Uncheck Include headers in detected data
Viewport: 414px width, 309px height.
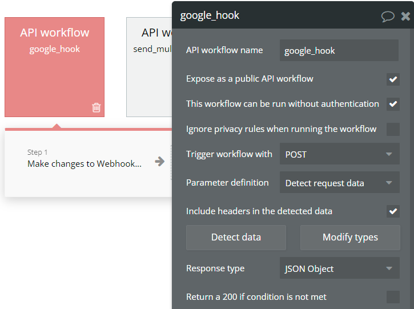(393, 211)
